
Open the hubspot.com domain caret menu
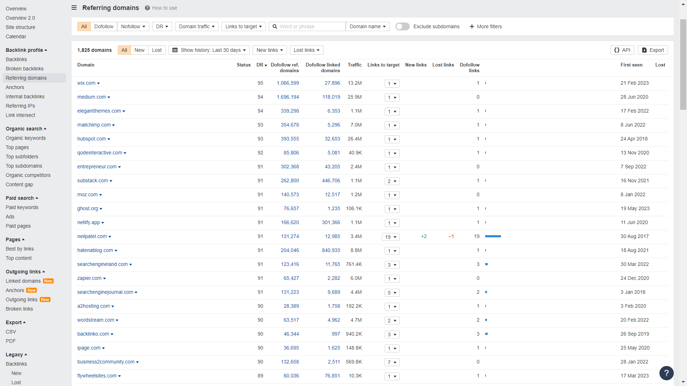(x=109, y=139)
